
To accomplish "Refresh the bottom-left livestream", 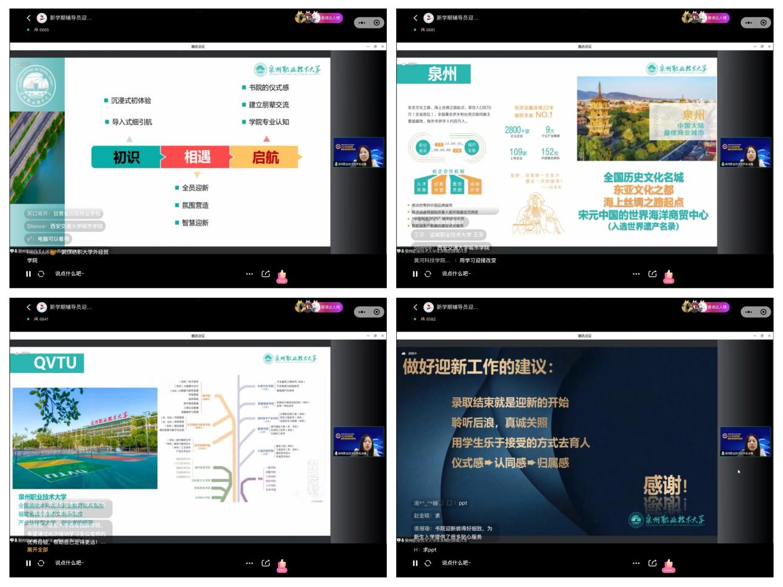I will pyautogui.click(x=41, y=563).
